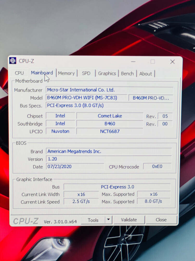Click the Close button at bottom
This screenshot has height=261, width=195.
click(x=161, y=220)
